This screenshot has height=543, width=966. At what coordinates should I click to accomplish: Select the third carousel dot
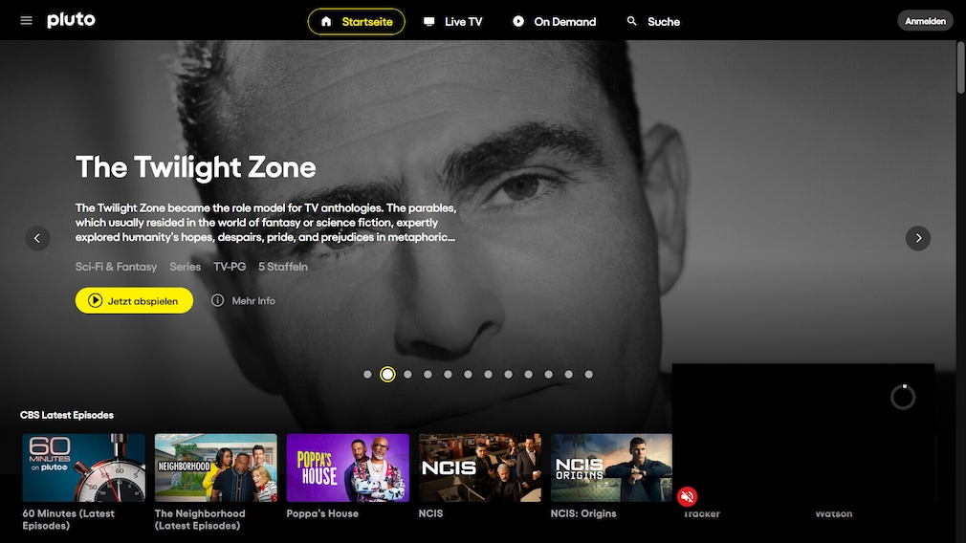(x=407, y=375)
